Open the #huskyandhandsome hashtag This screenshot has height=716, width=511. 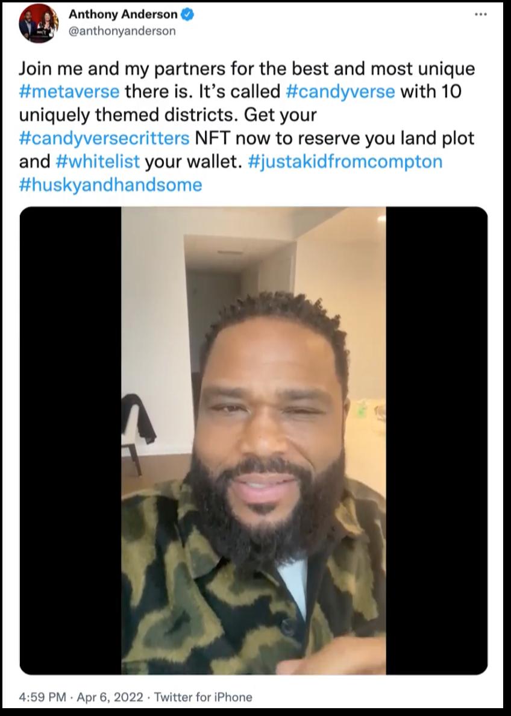coord(110,185)
